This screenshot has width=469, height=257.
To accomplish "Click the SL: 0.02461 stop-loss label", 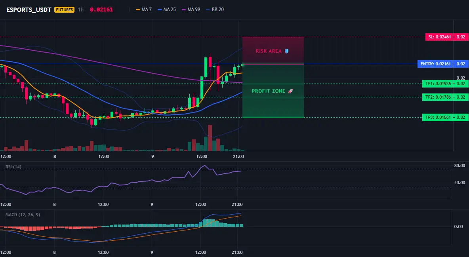I will point(439,37).
